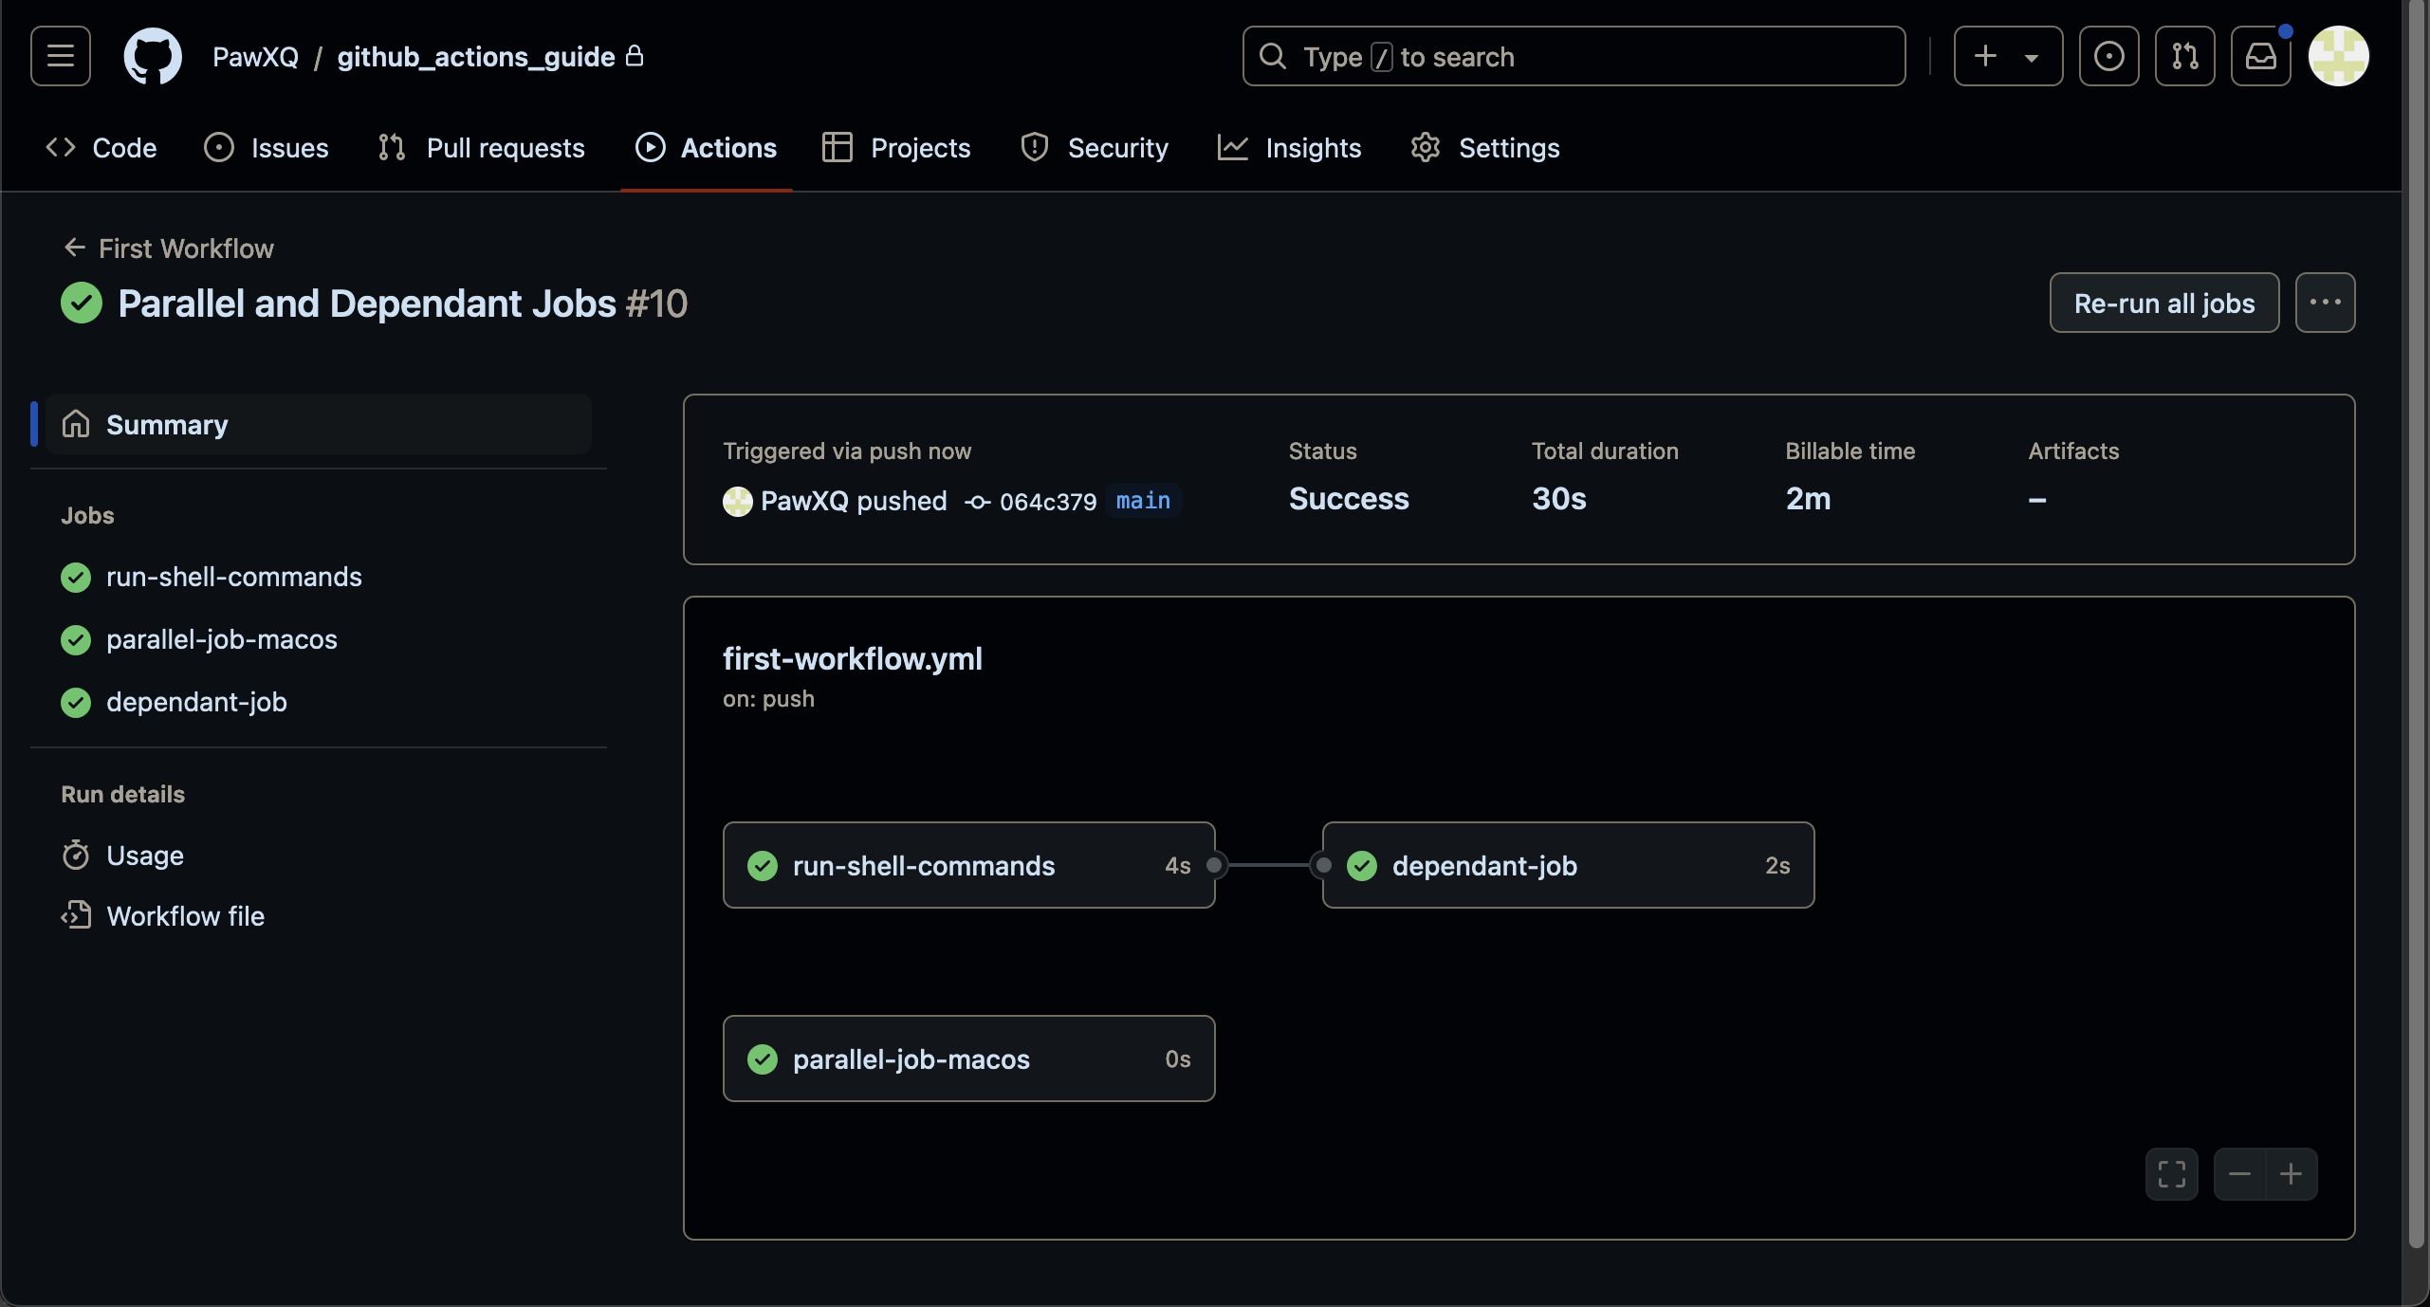Select parallel-job-macos in Jobs sidebar
The image size is (2430, 1307).
pos(221,639)
